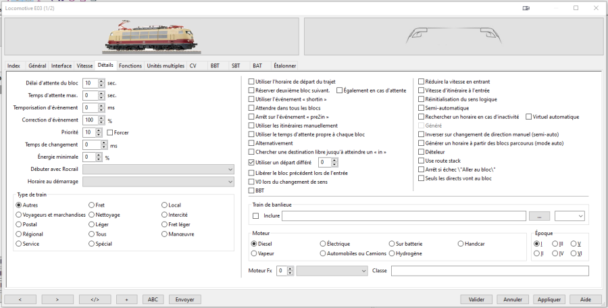Select the Électrique motor radio button
Image resolution: width=608 pixels, height=308 pixels.
(x=322, y=243)
